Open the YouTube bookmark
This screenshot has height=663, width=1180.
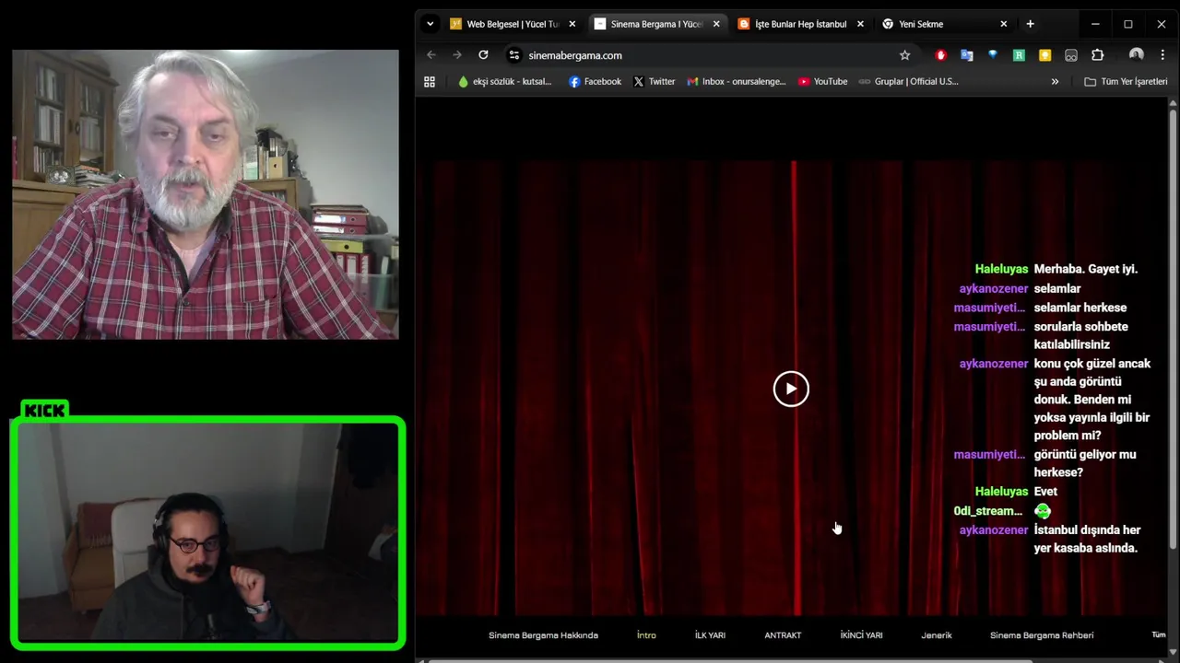[x=822, y=81]
